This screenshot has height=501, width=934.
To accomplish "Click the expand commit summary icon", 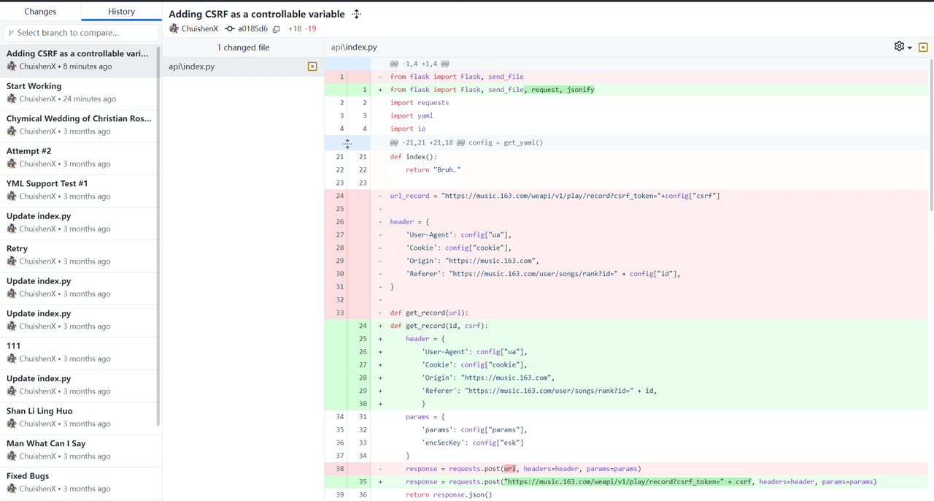I will (x=356, y=14).
